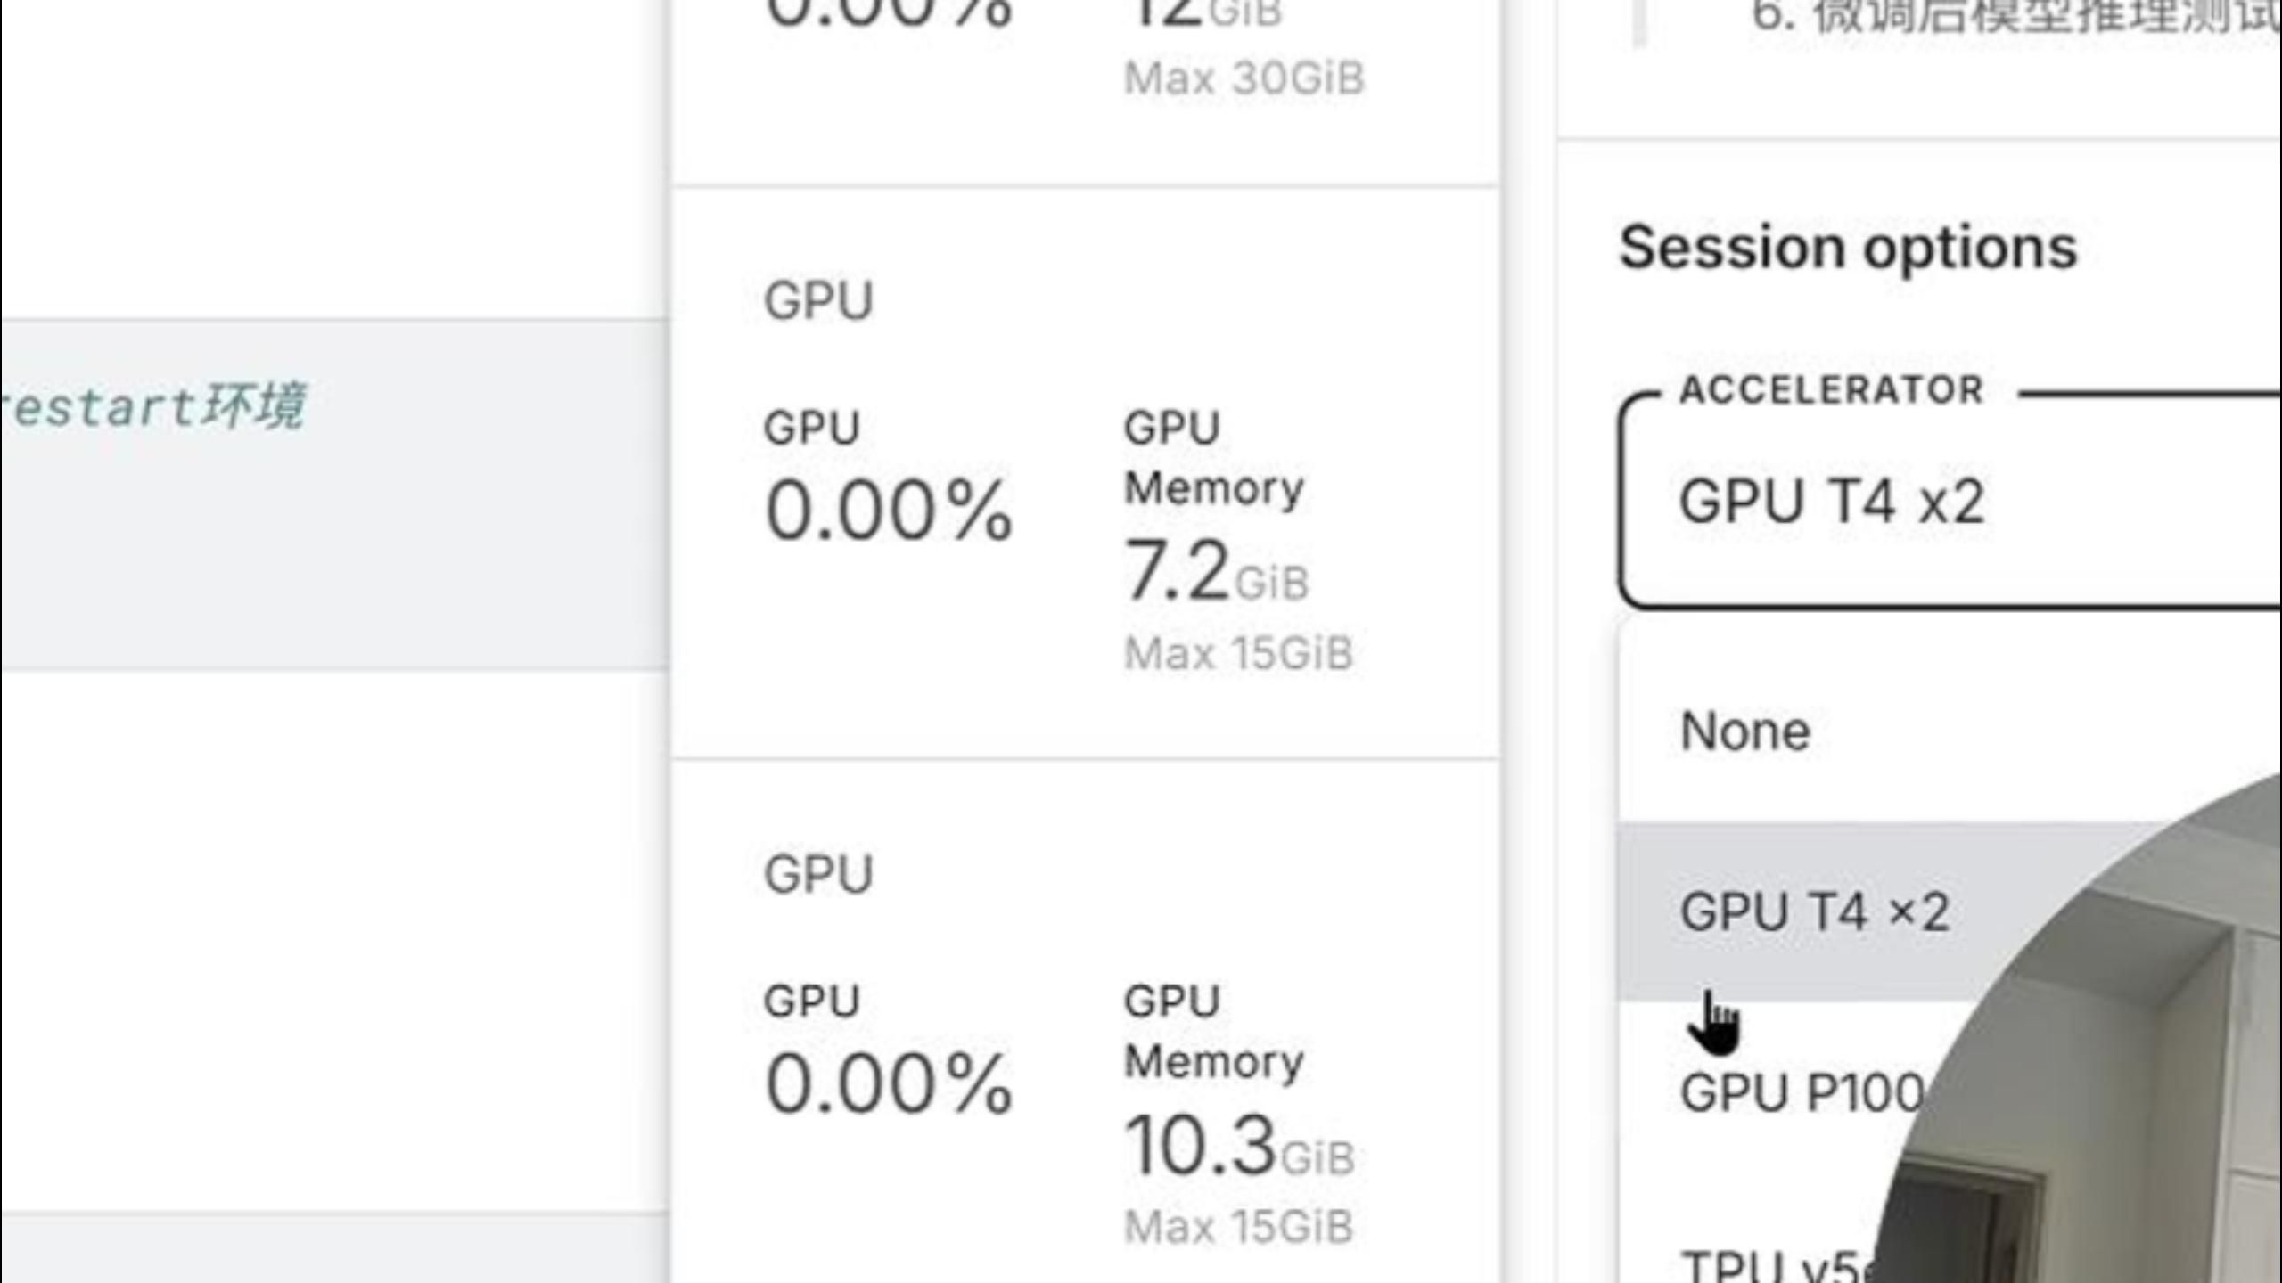
Task: Click the 7.2GiB GPU memory reading
Action: [1216, 572]
